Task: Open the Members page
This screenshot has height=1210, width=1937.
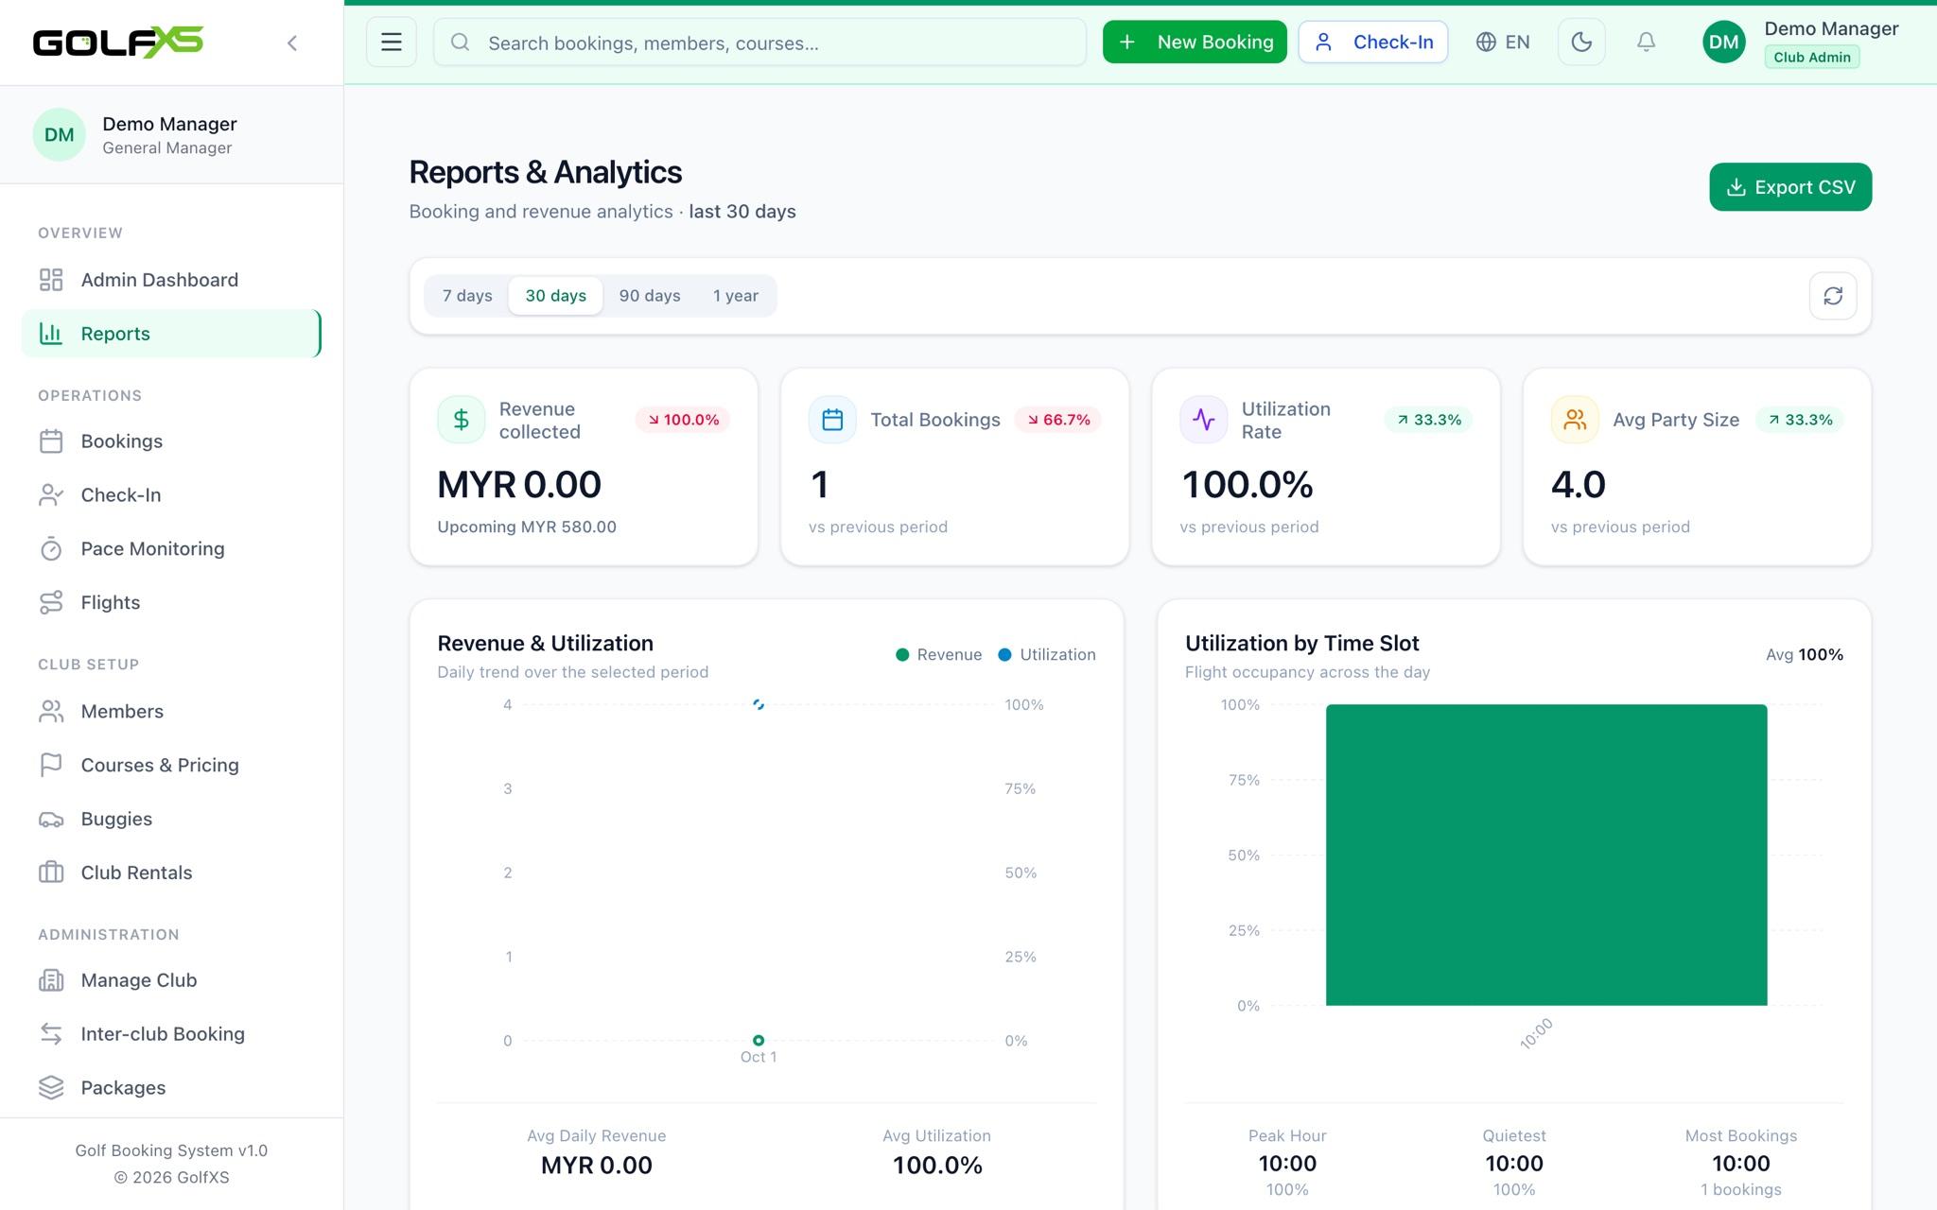Action: (x=171, y=712)
